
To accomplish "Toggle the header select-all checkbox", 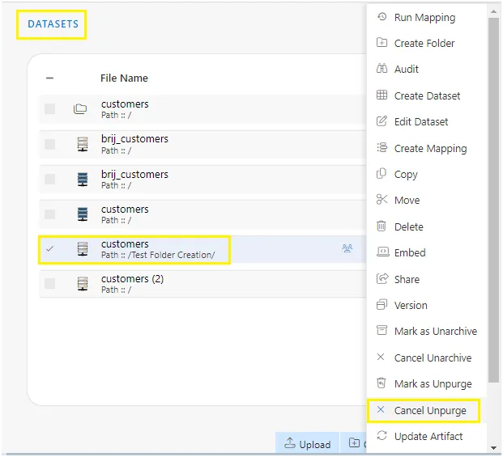I will pyautogui.click(x=49, y=78).
